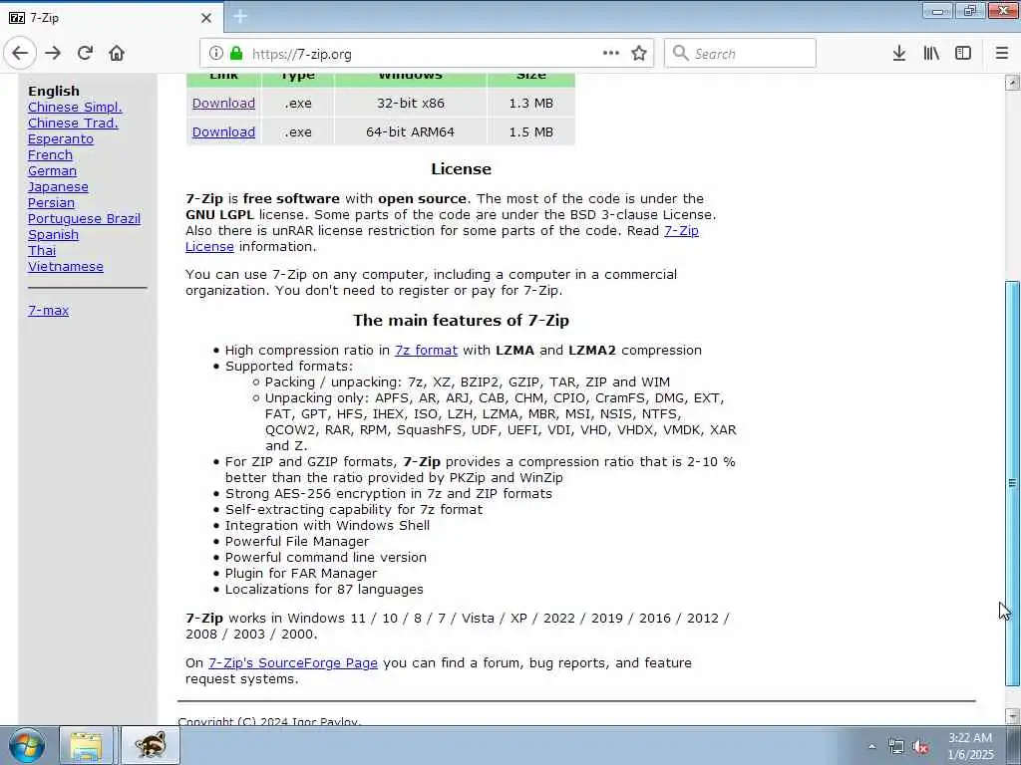Click 'The main features of 7-Zip' heading
Screen dimensions: 1021x765
click(461, 320)
